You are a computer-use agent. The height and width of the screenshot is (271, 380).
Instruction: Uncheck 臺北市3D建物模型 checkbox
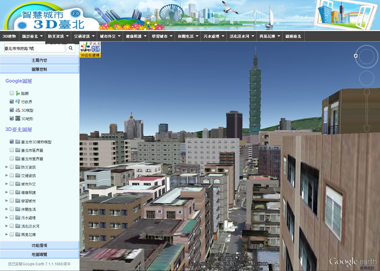click(12, 142)
